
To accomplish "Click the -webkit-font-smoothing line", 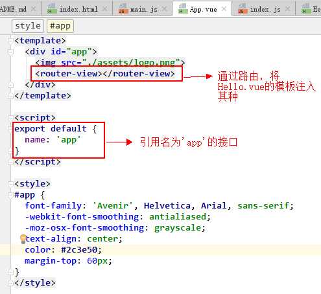I will click(117, 217).
